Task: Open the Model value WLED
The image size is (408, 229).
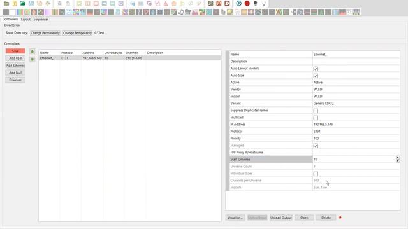Action: click(x=356, y=97)
